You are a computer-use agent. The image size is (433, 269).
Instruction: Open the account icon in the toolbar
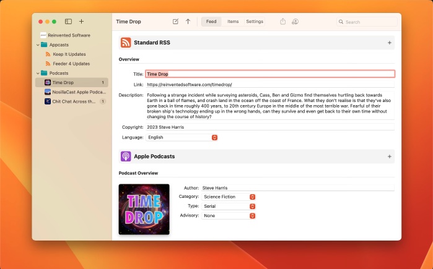(x=295, y=22)
